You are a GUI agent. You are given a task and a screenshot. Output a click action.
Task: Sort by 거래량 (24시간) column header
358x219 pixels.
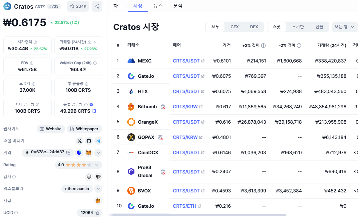(331, 45)
